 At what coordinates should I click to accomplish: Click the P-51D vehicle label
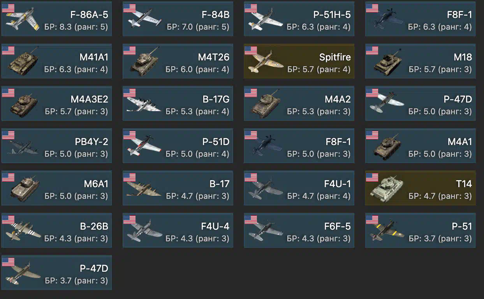pos(216,142)
